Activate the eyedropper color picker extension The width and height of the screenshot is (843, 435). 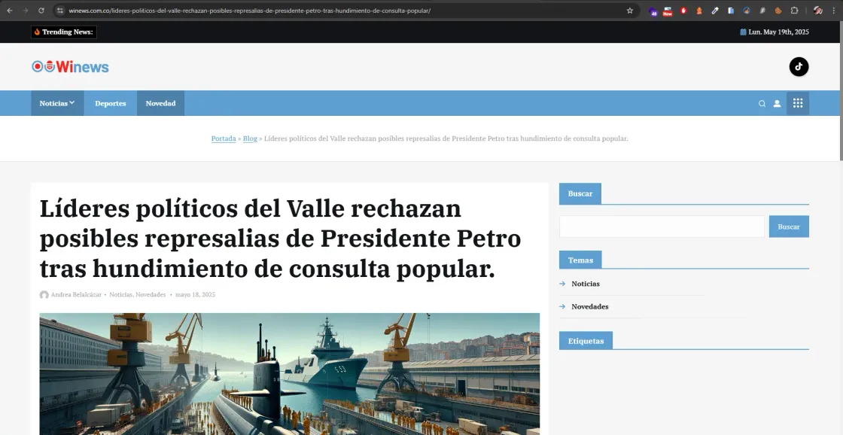(x=715, y=11)
